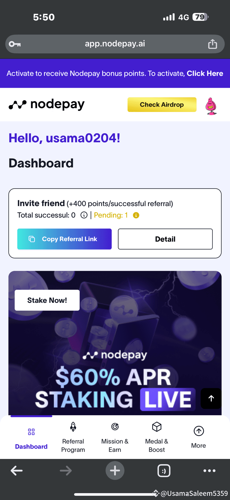Tap the yellow info icon beside Pending: 1
This screenshot has height=500, width=230.
pos(136,215)
